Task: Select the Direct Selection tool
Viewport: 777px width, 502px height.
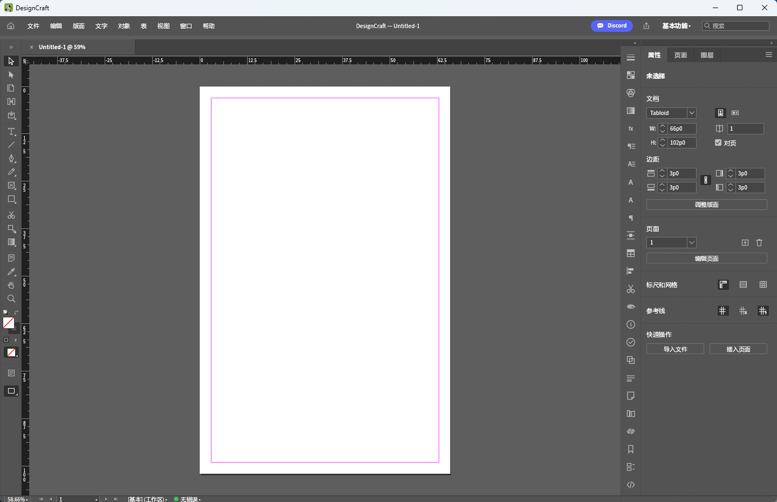Action: (11, 74)
